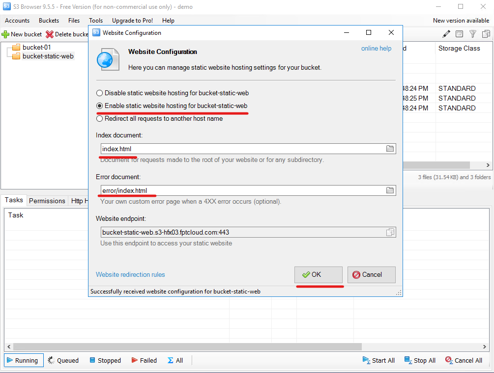Image resolution: width=494 pixels, height=373 pixels.
Task: Click the square view icon in toolbar
Action: click(459, 34)
